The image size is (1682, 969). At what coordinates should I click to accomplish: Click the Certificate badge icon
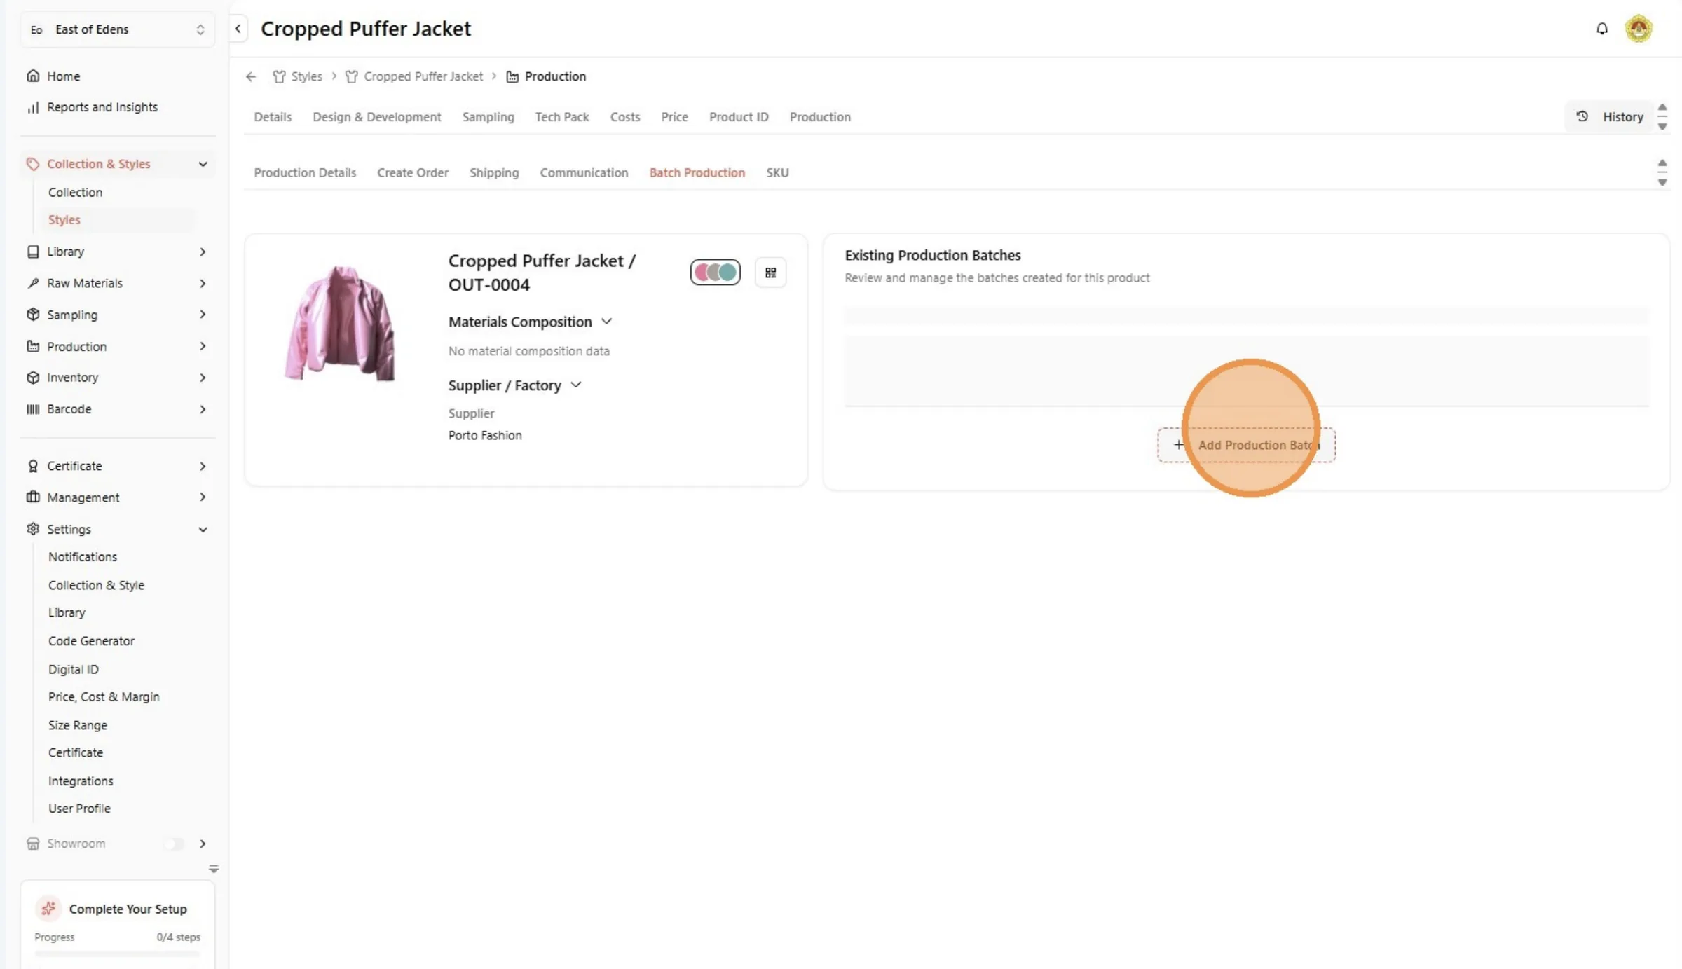33,466
